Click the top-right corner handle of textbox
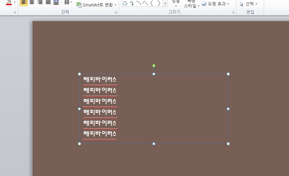The width and height of the screenshot is (289, 176). click(x=228, y=74)
